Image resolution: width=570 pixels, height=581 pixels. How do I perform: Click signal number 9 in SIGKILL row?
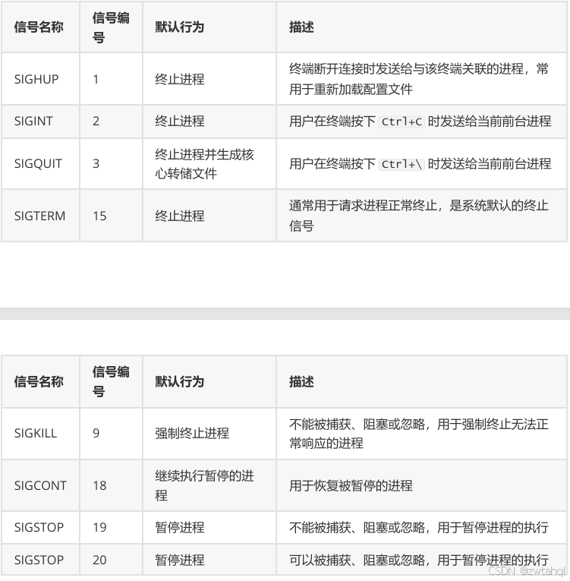(x=96, y=433)
